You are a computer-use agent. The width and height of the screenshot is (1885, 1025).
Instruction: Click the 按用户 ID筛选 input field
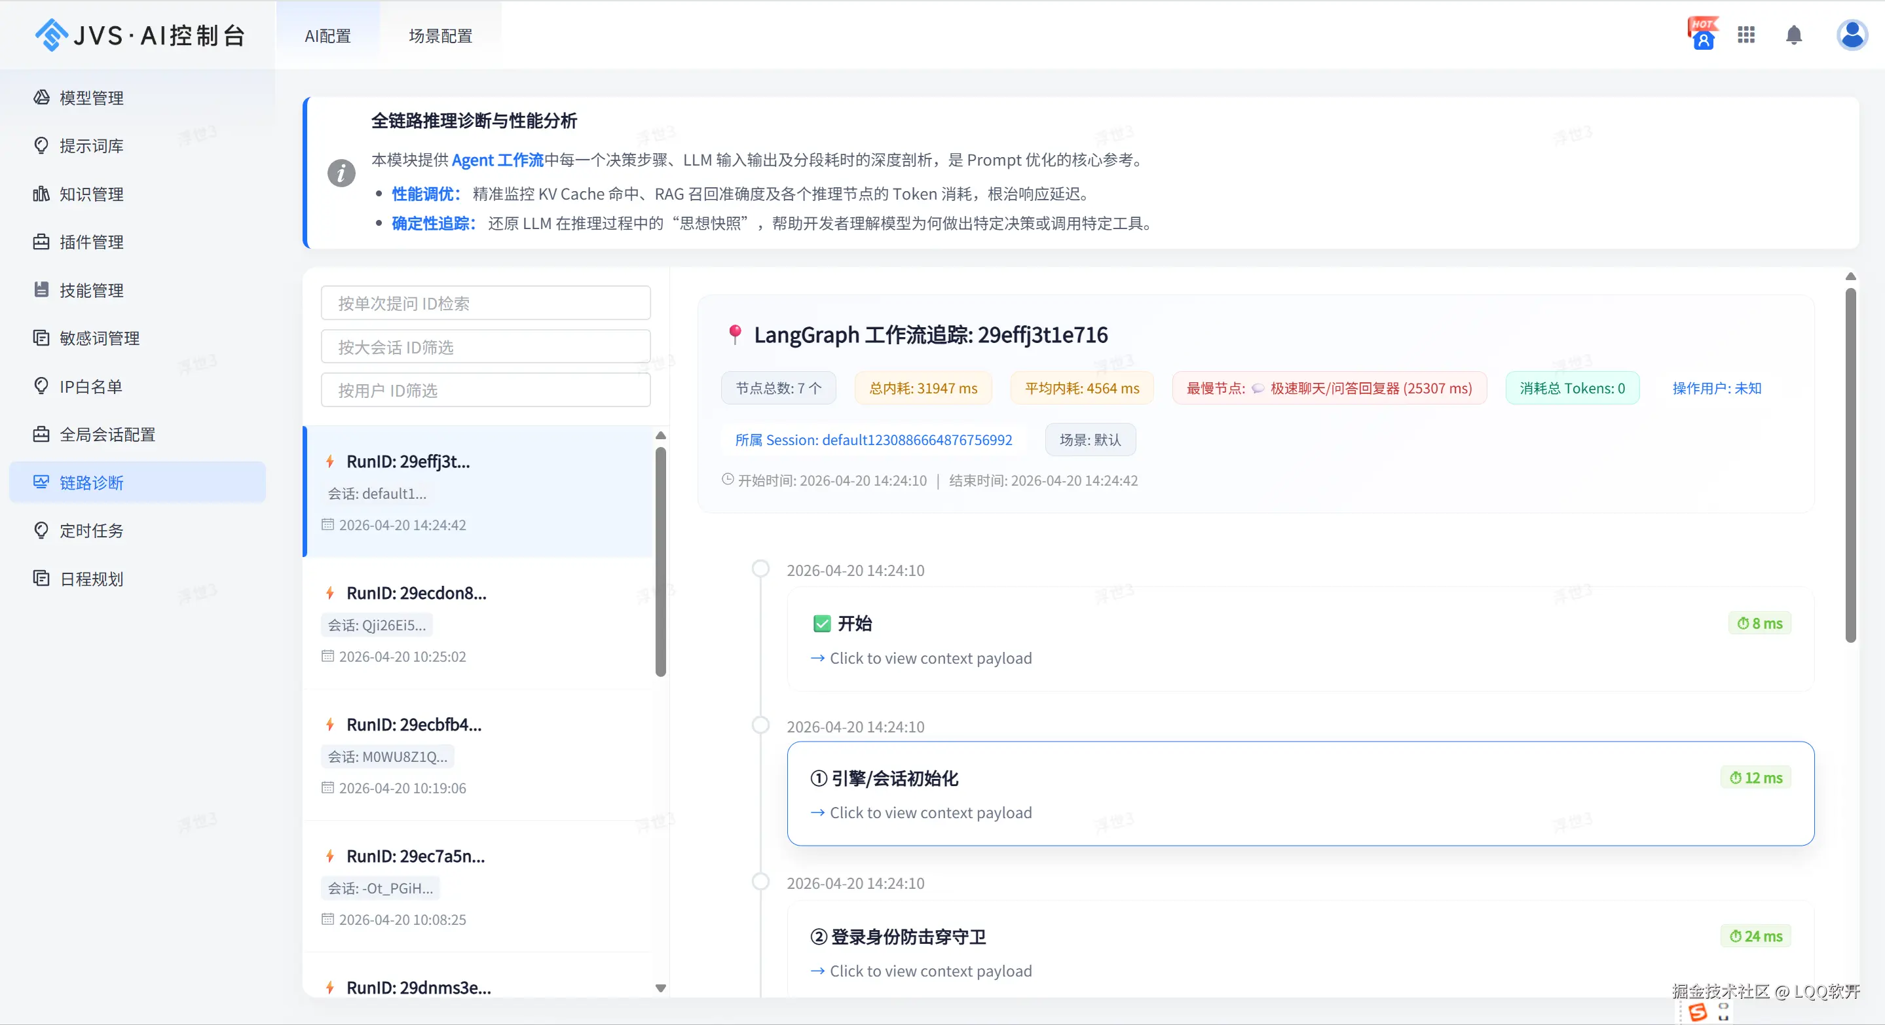click(485, 390)
